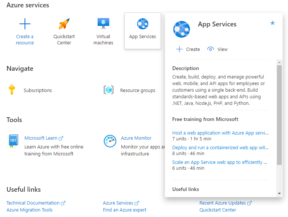288x217 pixels.
Task: Click the Virtual machines tile label
Action: click(103, 40)
